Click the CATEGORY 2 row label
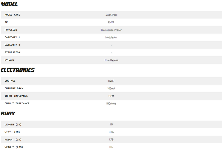222x150 pixels. coord(12,45)
